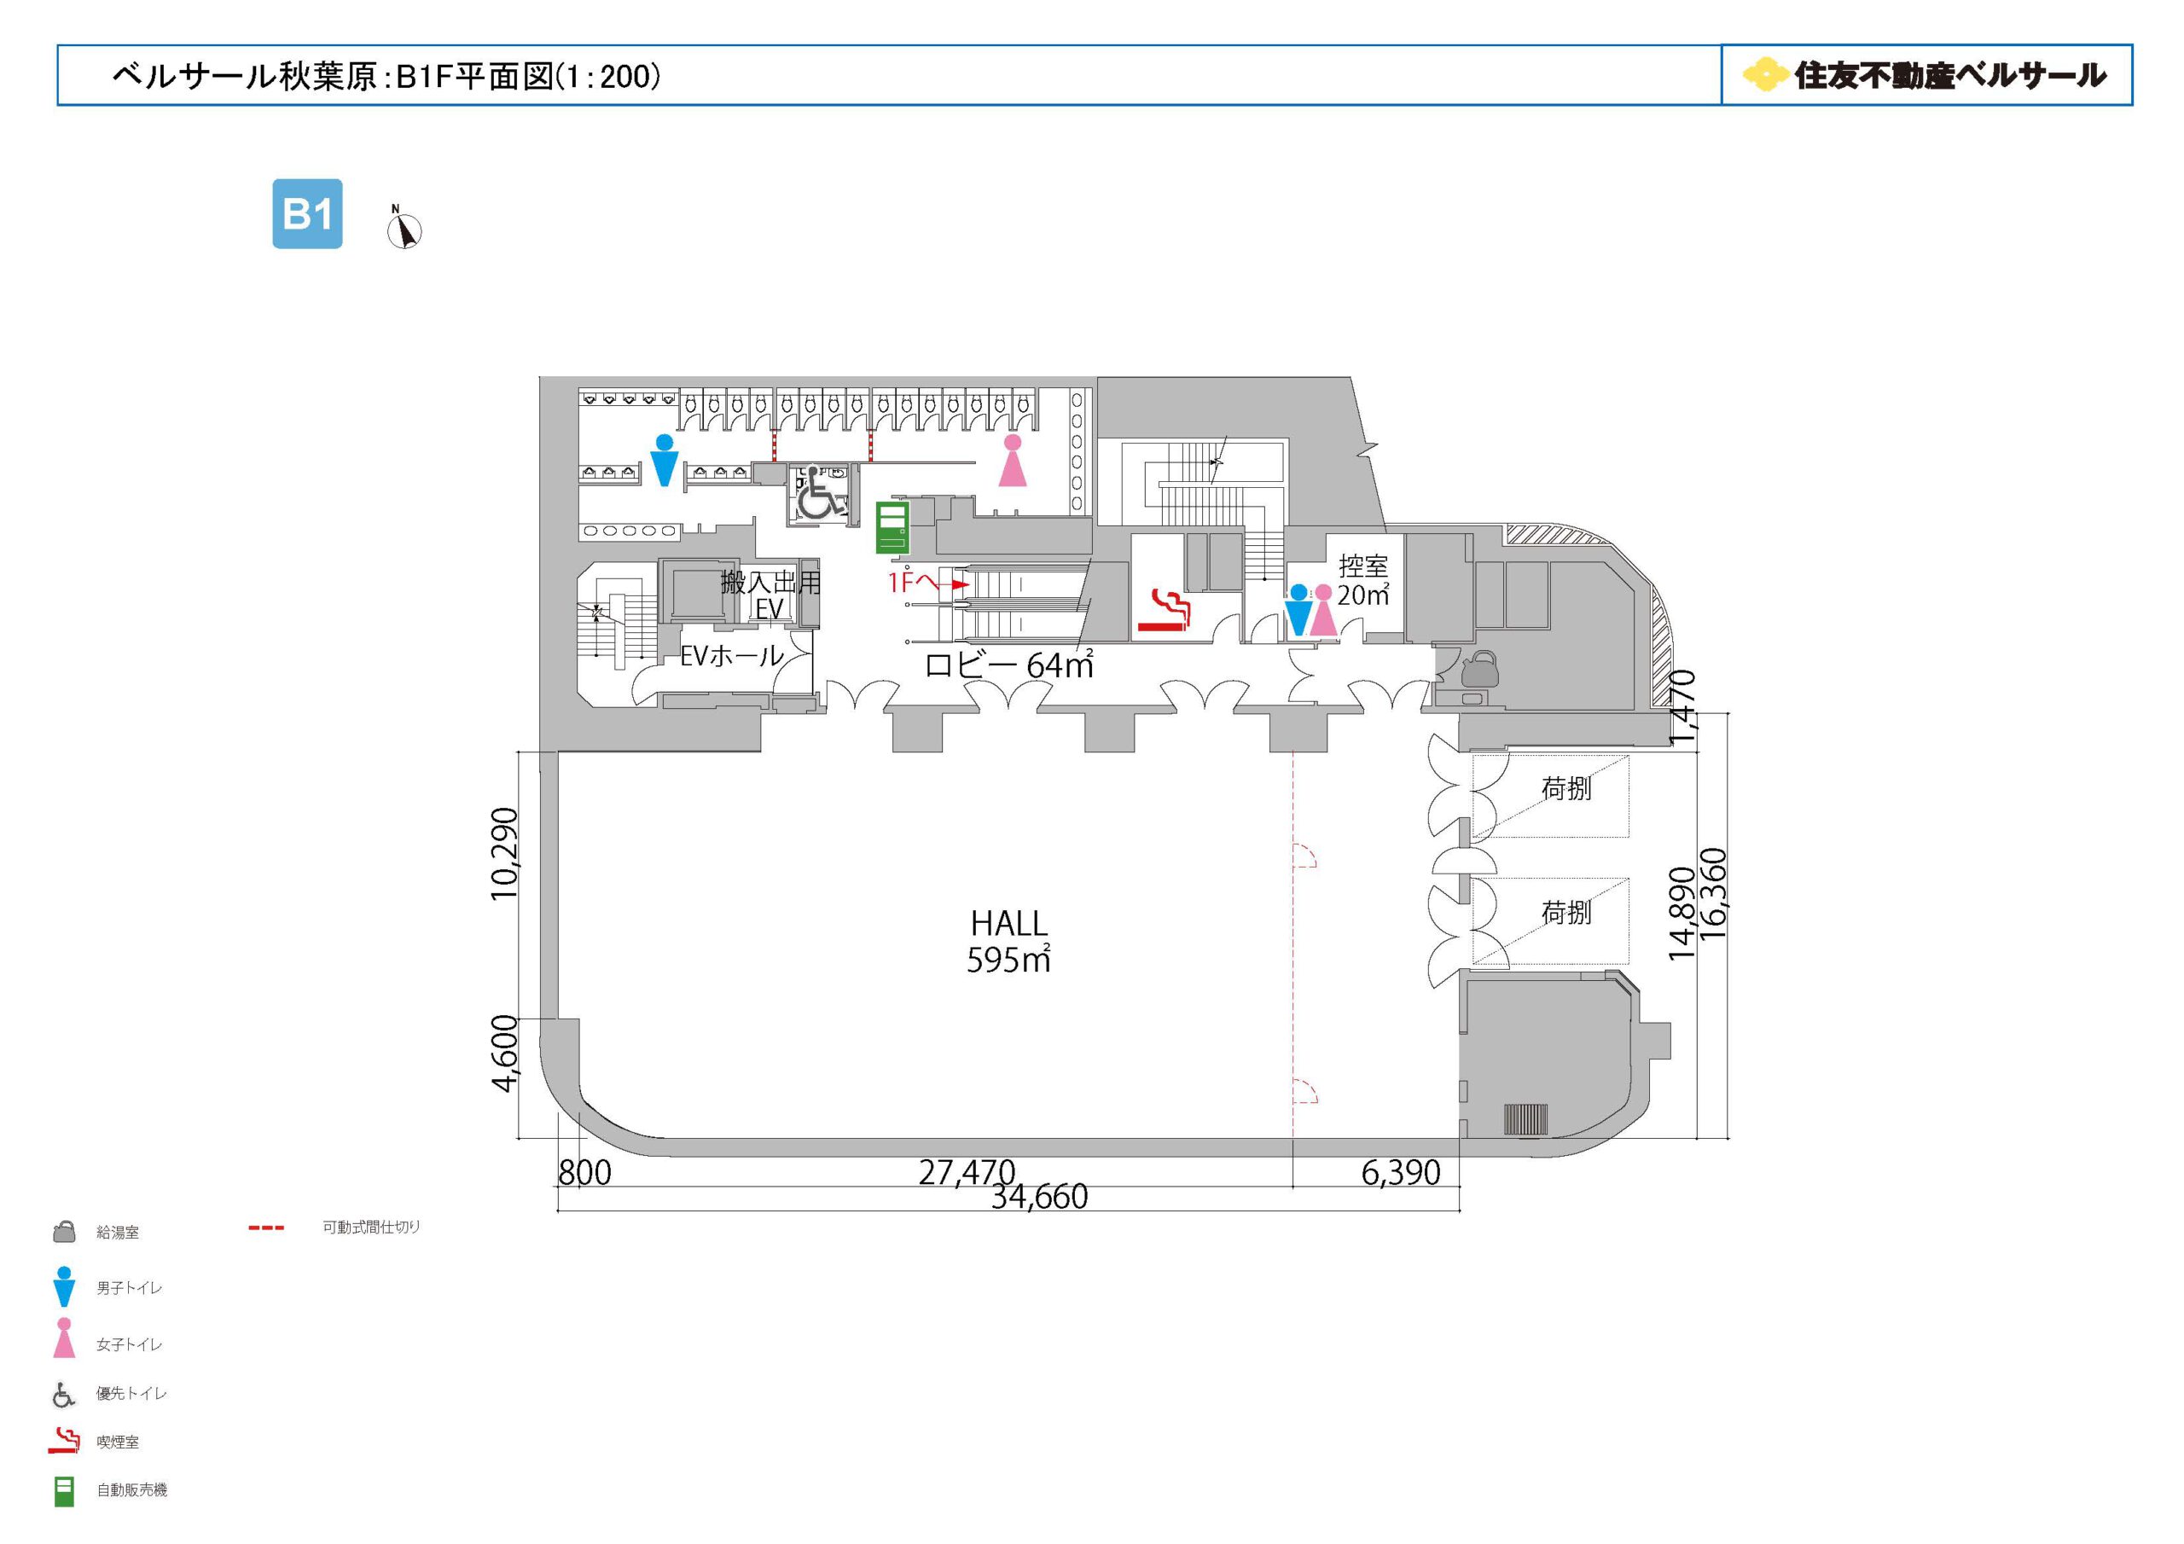This screenshot has width=2184, height=1544.
Task: Click the north compass arrow icon
Action: tap(404, 229)
